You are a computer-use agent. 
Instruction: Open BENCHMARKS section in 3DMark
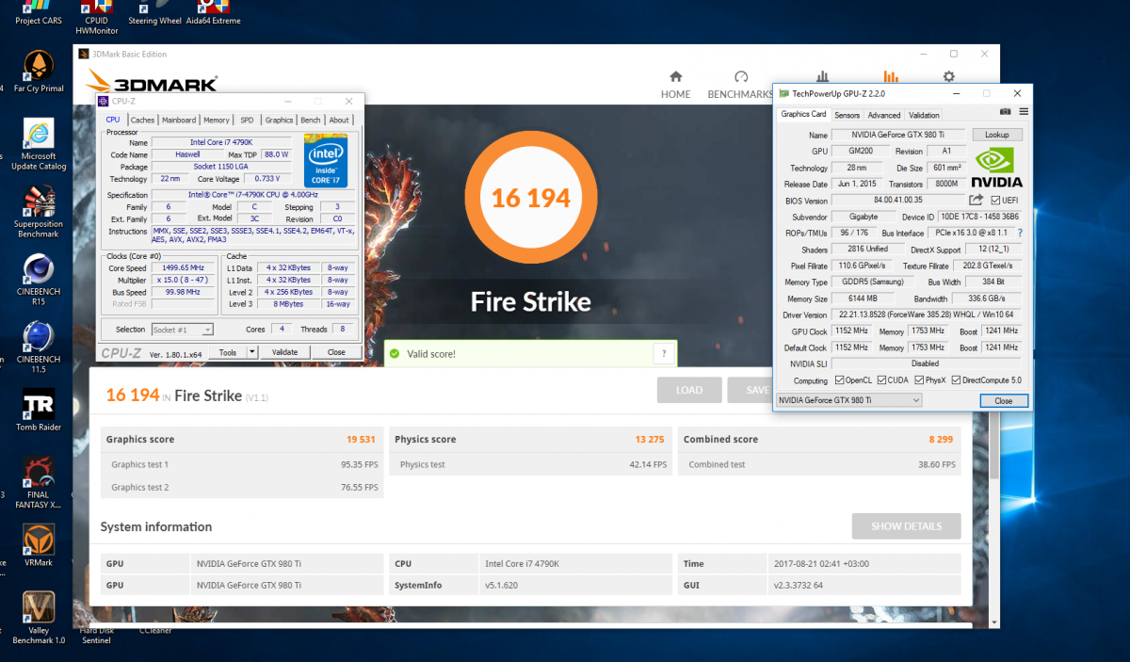click(x=740, y=85)
